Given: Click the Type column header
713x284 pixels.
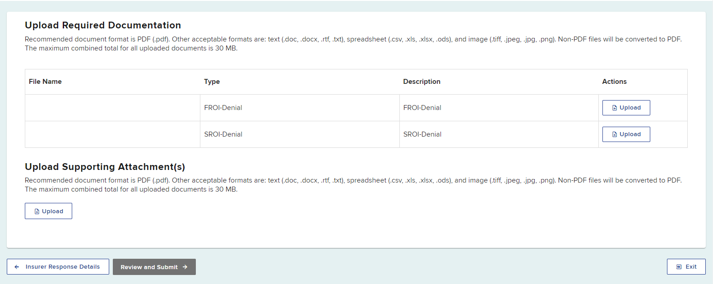Looking at the screenshot, I should pos(212,82).
